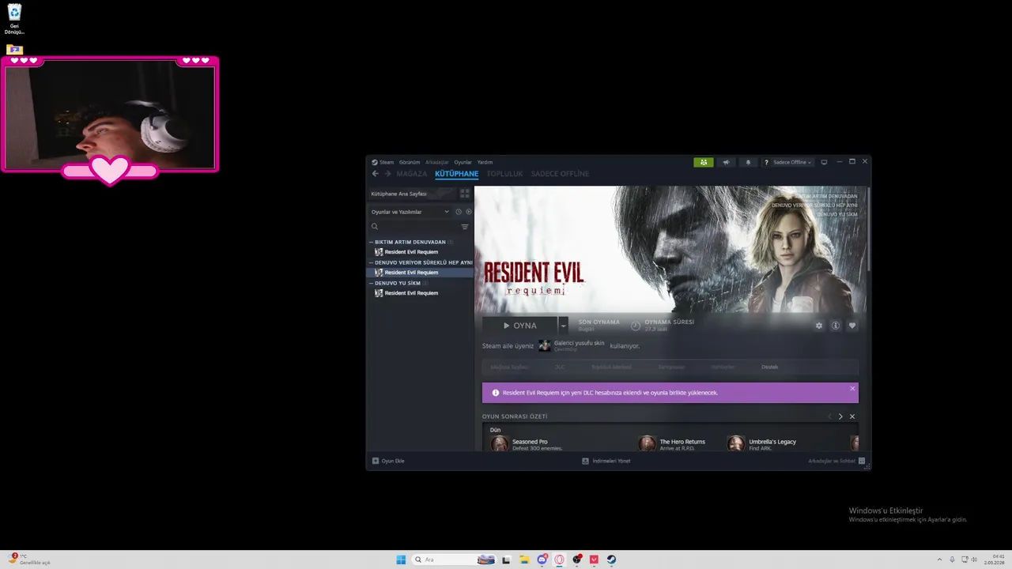The height and width of the screenshot is (569, 1012).
Task: Open the Oyunlar menu
Action: pyautogui.click(x=463, y=162)
